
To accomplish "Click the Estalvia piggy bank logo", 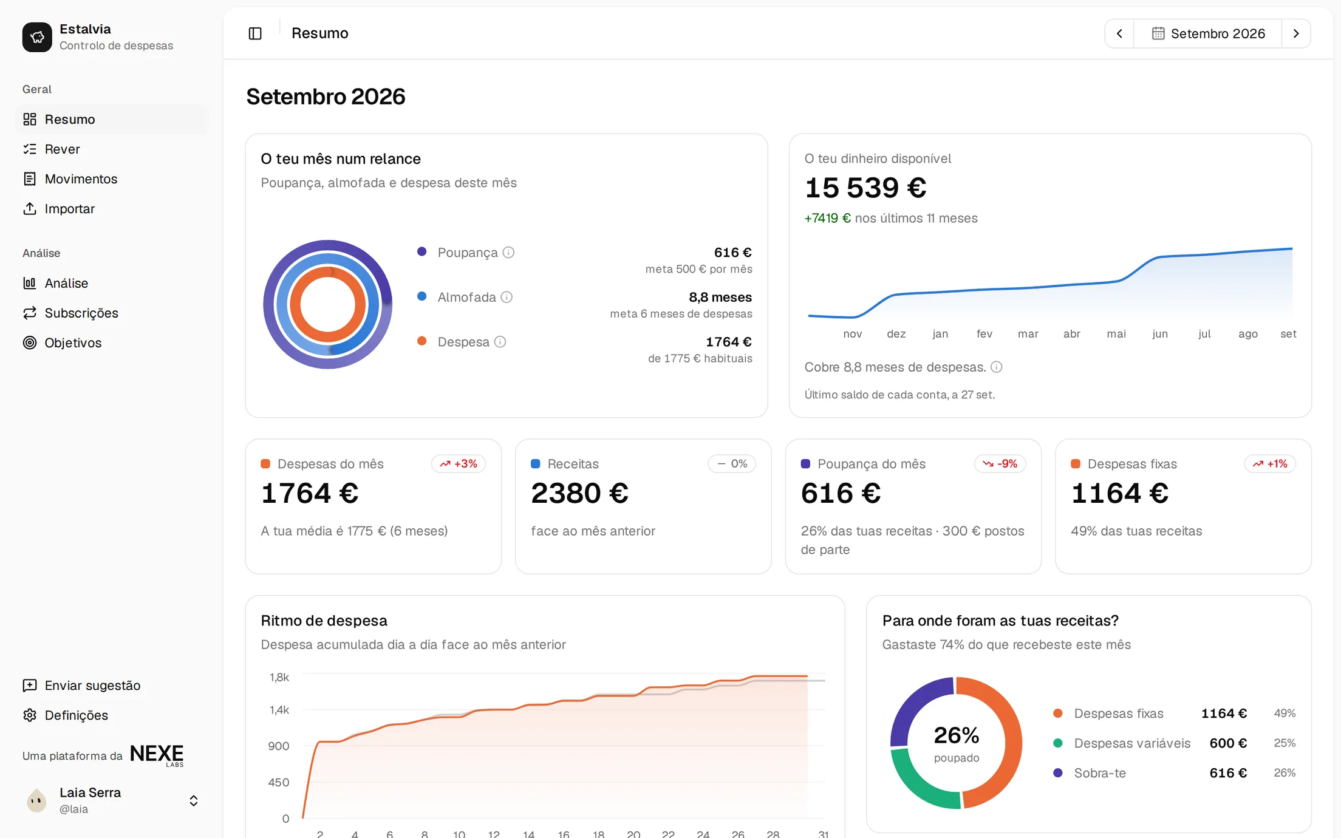I will 37,37.
